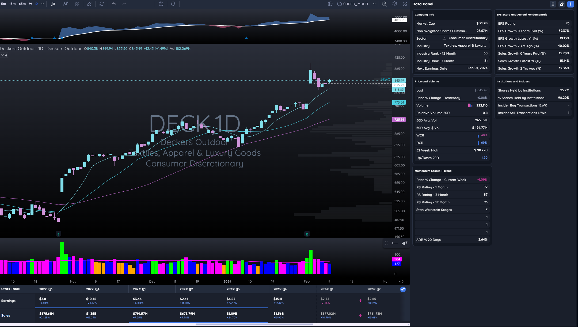Viewport: 578px width, 327px height.
Task: Collapse the indicator legend showing 4
Action: pyautogui.click(x=4, y=55)
